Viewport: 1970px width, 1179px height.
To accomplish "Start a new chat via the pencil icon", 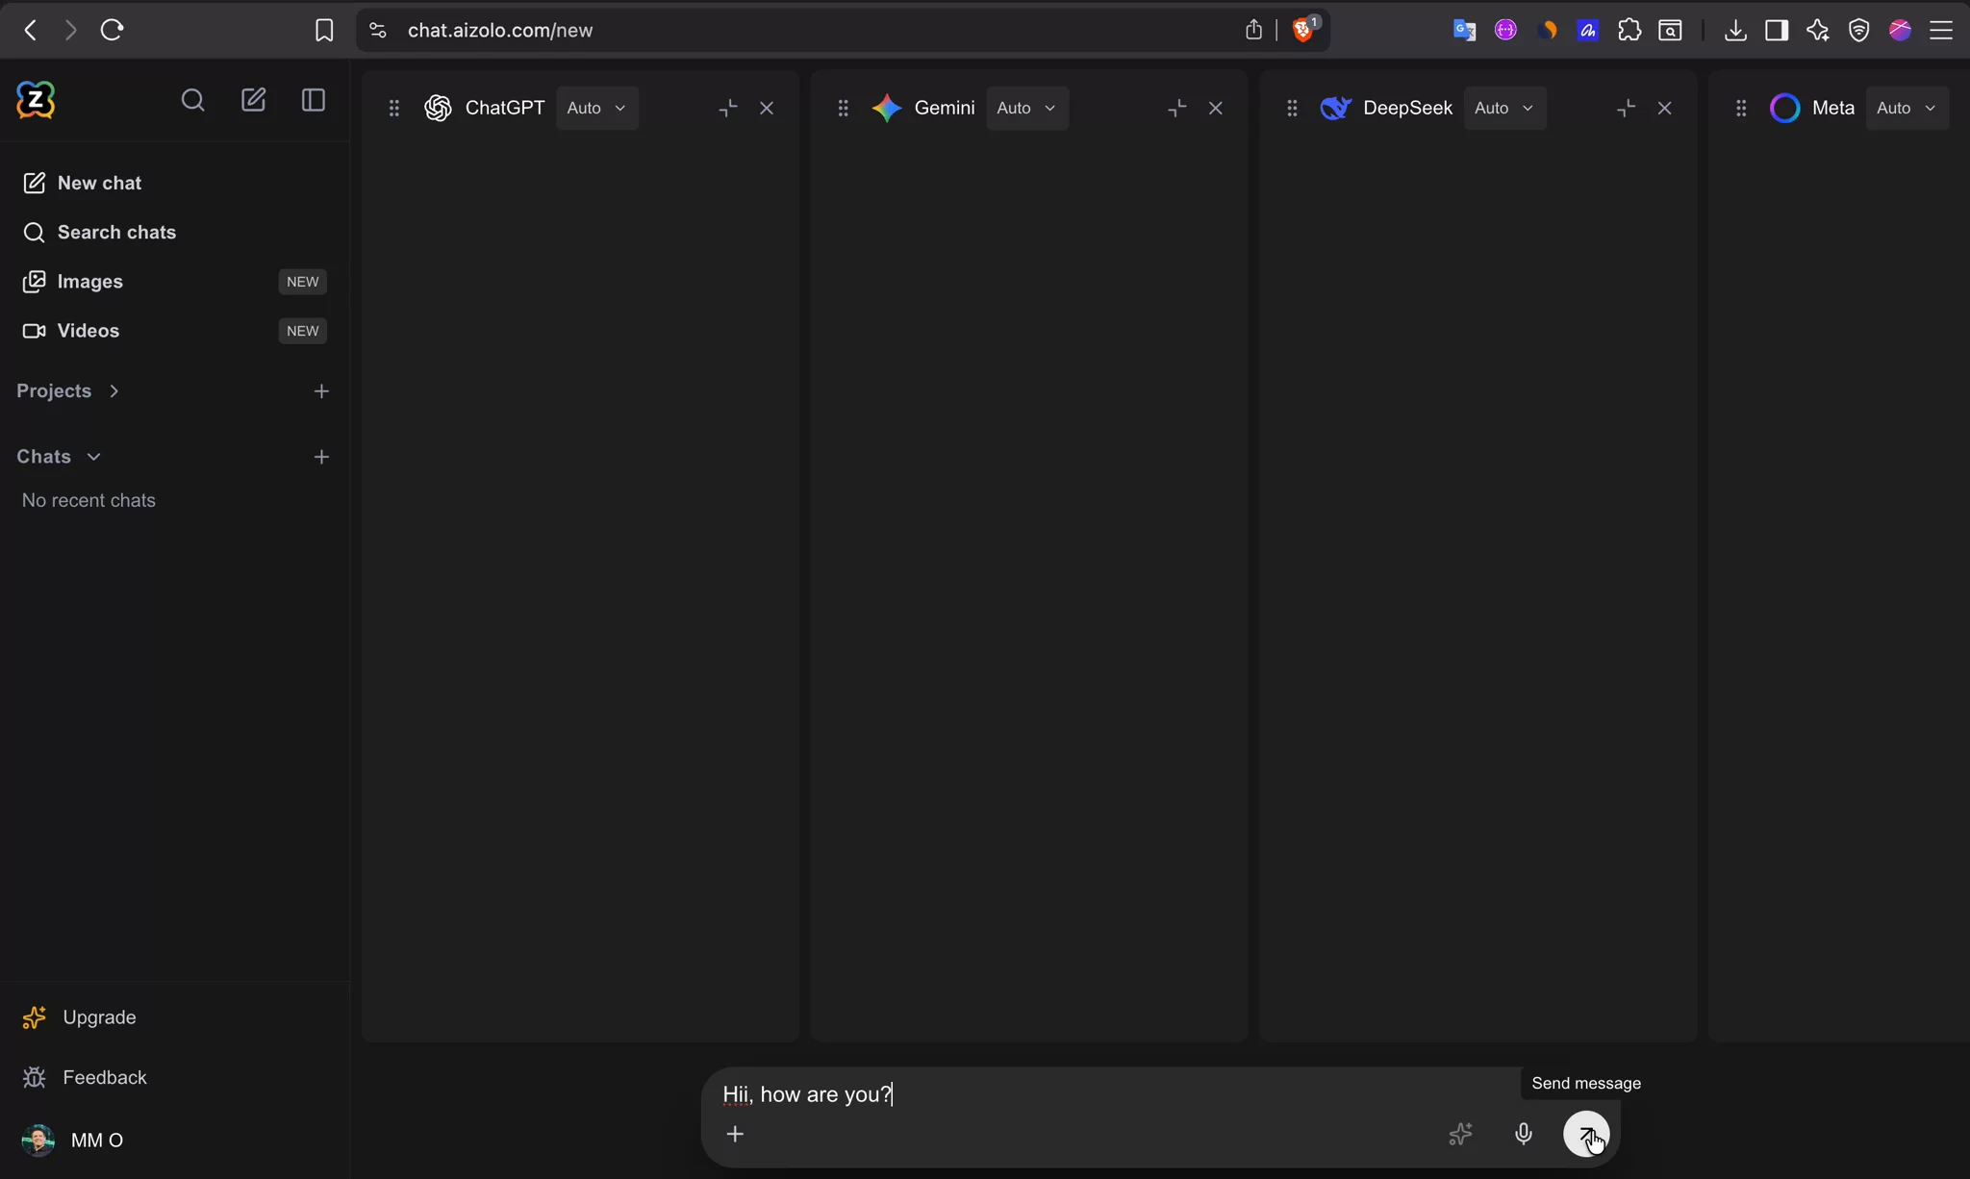I will pos(253,100).
